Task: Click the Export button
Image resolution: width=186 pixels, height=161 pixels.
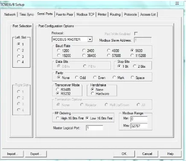Action: pos(36,154)
